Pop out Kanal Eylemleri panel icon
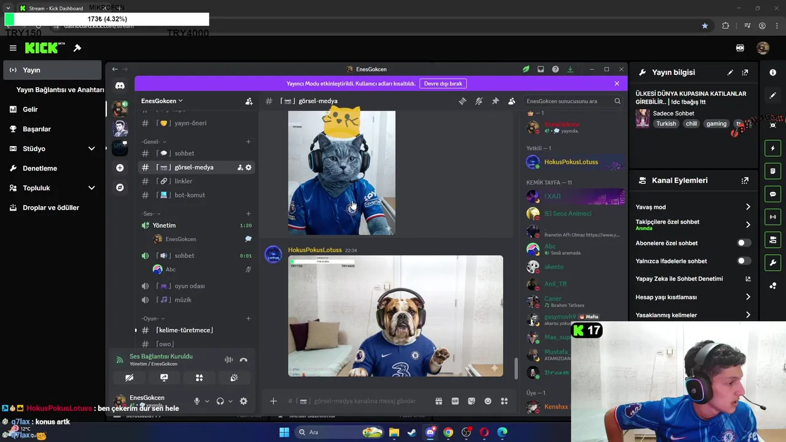Image resolution: width=786 pixels, height=442 pixels. (x=745, y=180)
